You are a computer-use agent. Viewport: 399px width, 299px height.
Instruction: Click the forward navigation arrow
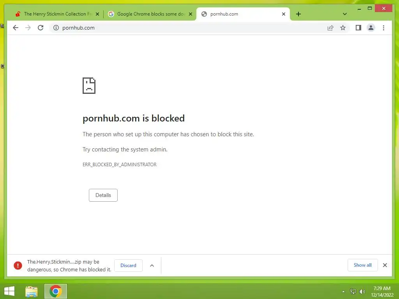(x=28, y=28)
